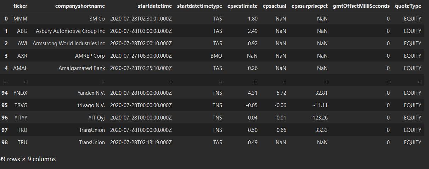Click the 5.72 epsactual value
Viewport: 429px width, 169px height.
(281, 93)
